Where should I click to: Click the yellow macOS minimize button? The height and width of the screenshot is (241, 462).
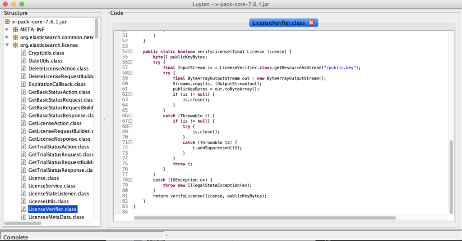[x=14, y=4]
